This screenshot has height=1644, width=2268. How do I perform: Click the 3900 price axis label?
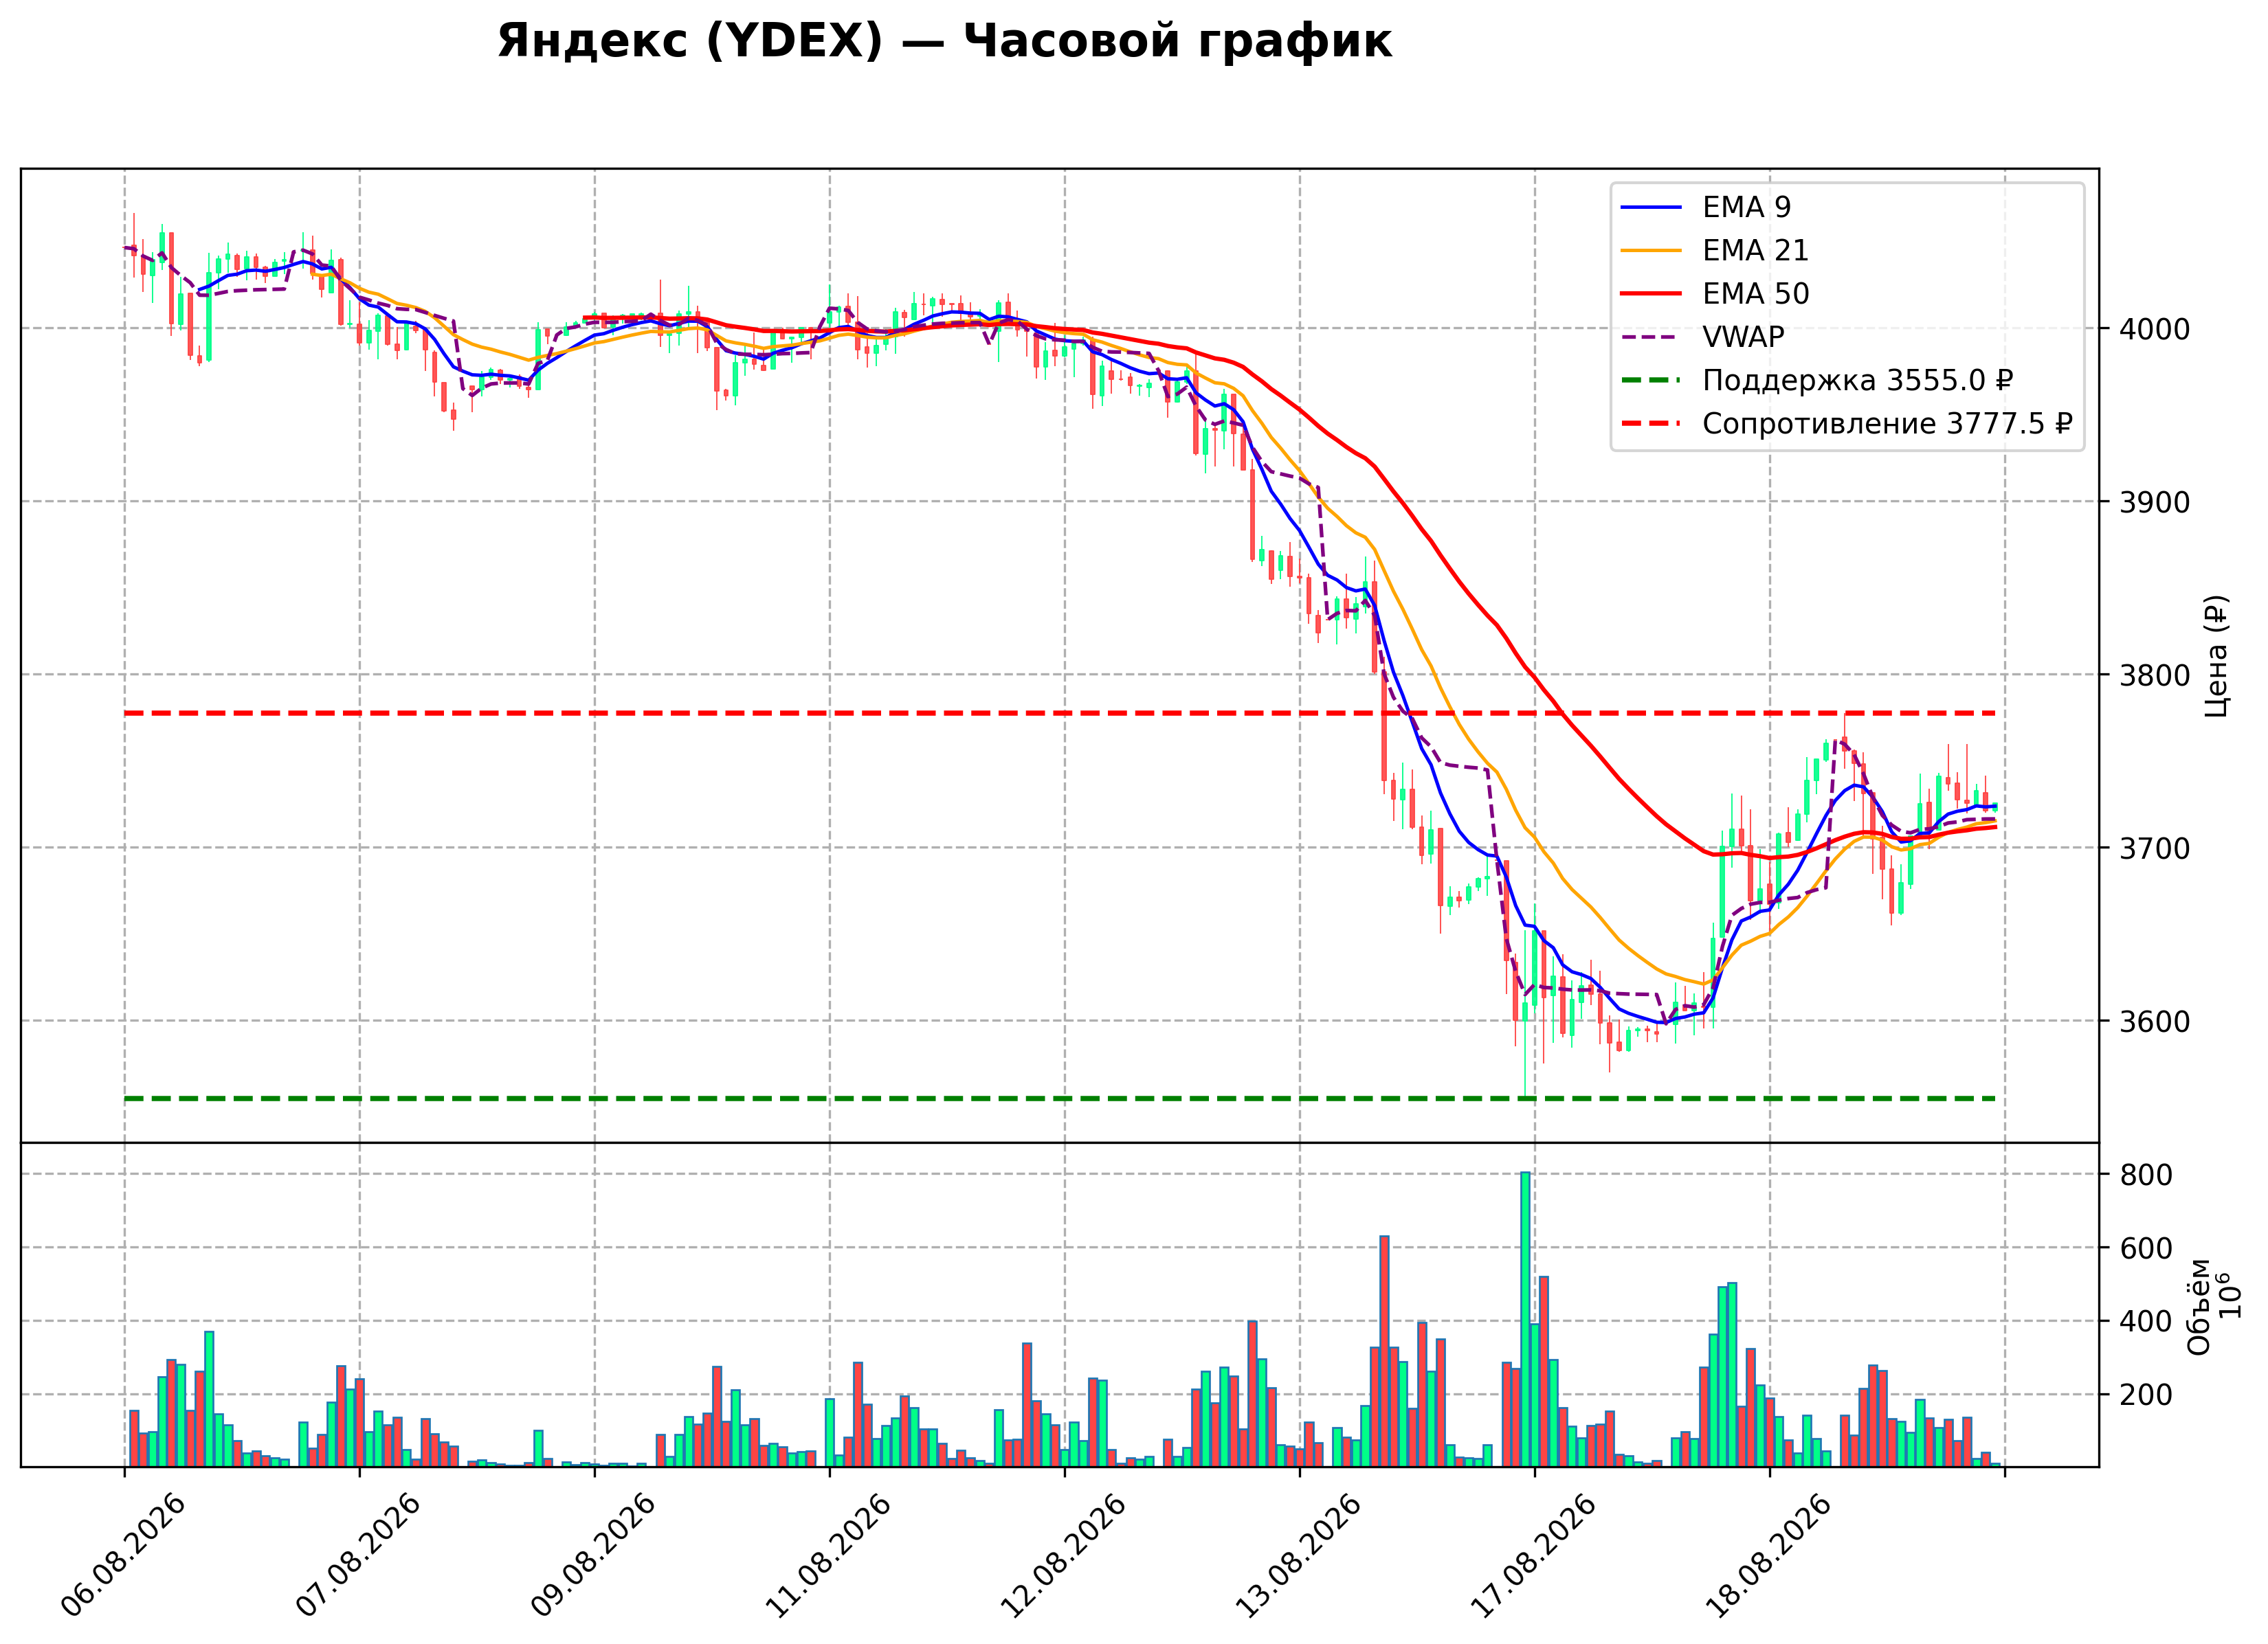(x=2153, y=502)
